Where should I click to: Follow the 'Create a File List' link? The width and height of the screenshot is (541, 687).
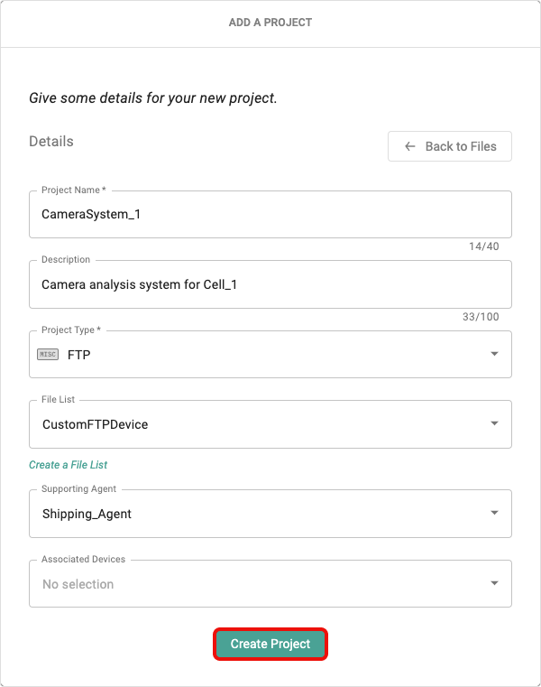(69, 465)
